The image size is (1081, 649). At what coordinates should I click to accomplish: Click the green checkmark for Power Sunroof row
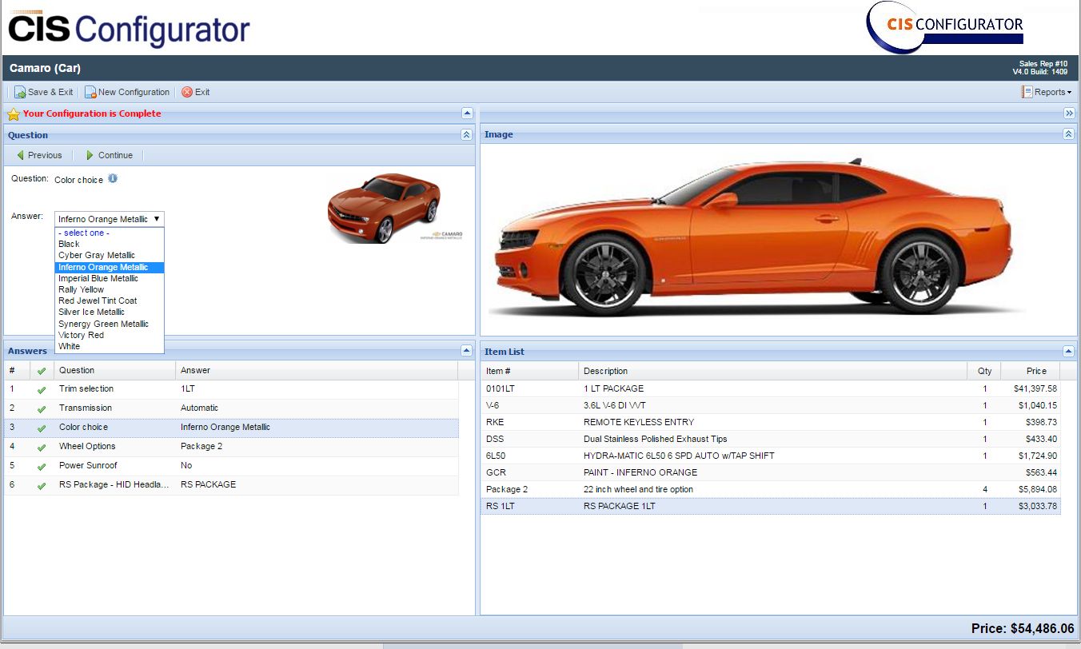[x=42, y=466]
